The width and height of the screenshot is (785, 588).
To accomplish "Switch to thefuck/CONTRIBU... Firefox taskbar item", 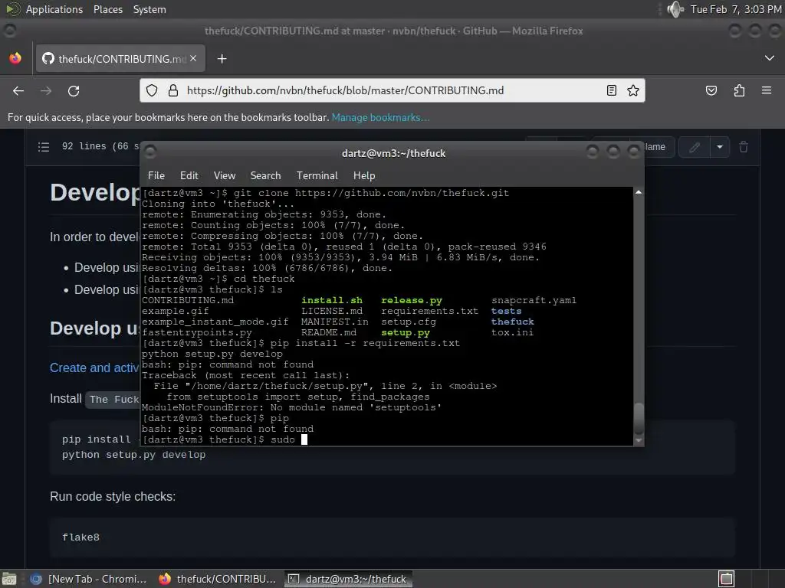I will pos(217,579).
